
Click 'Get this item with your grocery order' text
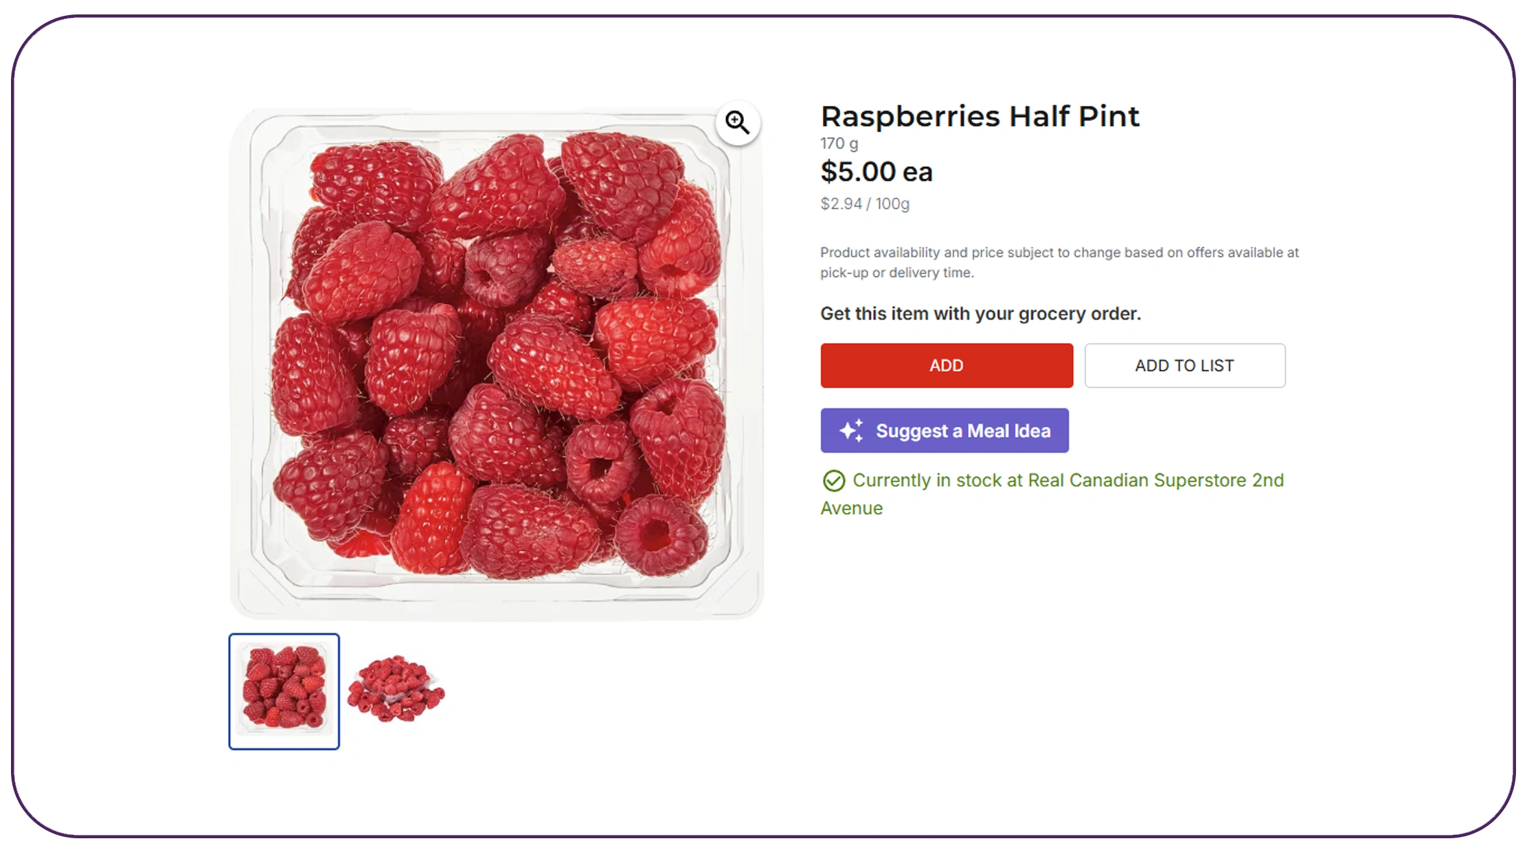click(x=980, y=314)
